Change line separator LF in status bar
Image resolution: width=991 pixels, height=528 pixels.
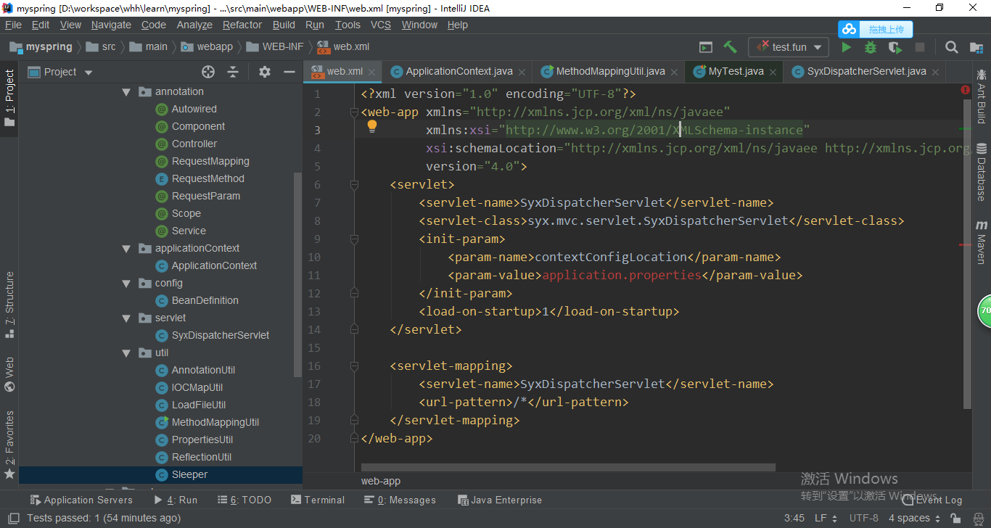click(826, 519)
